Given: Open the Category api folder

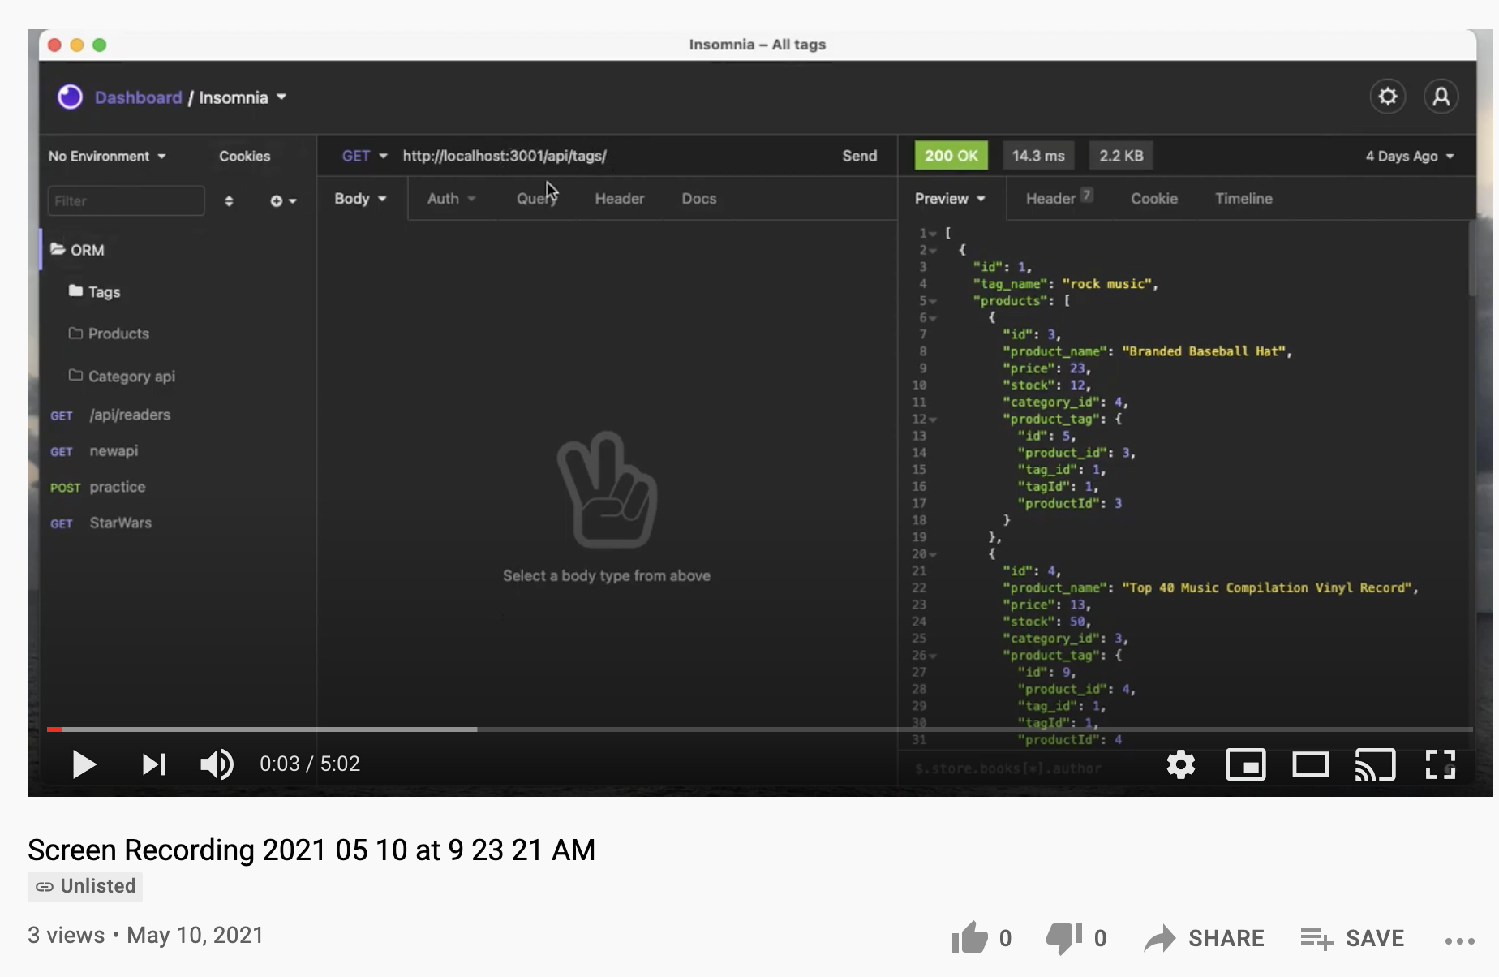Looking at the screenshot, I should coord(122,376).
